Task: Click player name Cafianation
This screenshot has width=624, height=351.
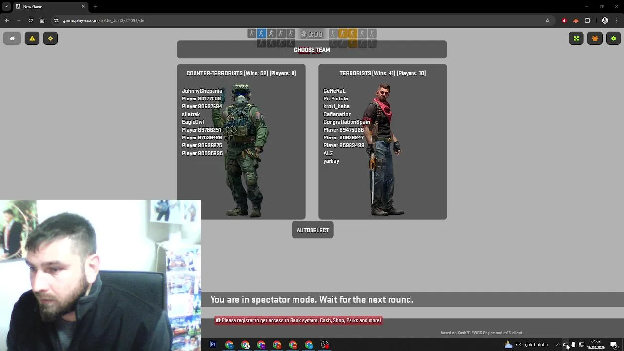Action: tap(337, 114)
